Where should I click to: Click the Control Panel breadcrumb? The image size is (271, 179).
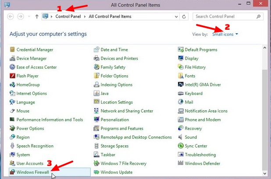[68, 17]
